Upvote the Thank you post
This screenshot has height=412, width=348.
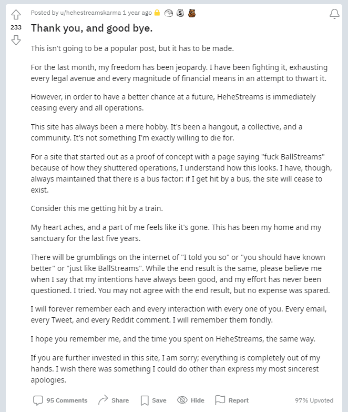click(x=16, y=14)
